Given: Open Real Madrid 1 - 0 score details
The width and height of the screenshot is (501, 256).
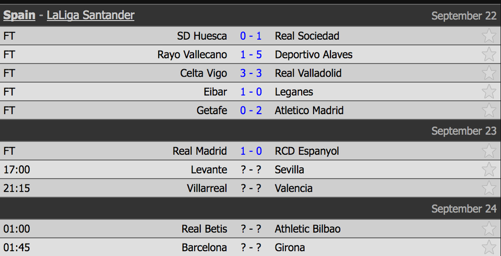Looking at the screenshot, I should 251,151.
